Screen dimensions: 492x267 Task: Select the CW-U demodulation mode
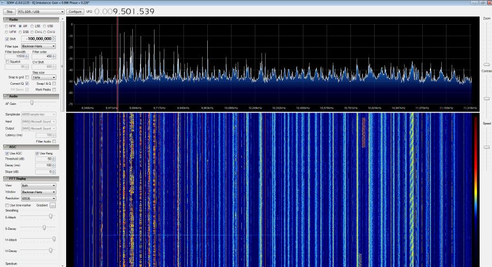(x=44, y=32)
